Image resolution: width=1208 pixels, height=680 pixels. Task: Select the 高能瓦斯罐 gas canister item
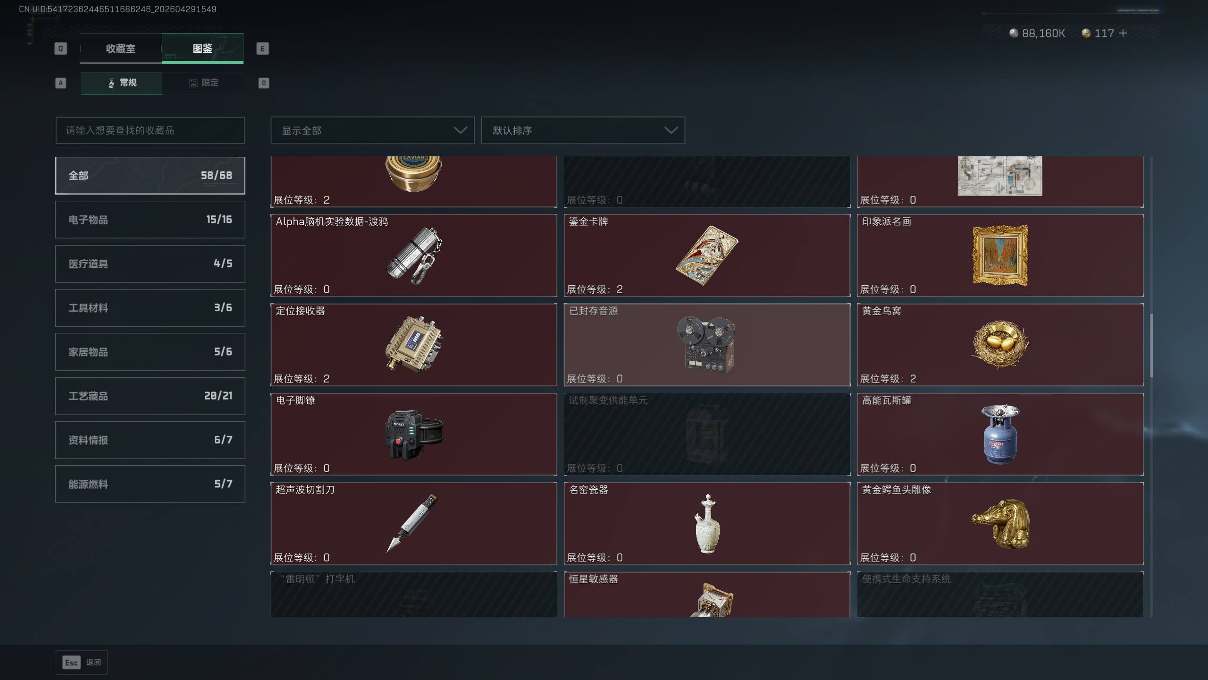tap(1000, 434)
